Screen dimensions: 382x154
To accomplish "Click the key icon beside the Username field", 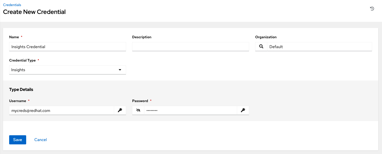I will coord(120,110).
